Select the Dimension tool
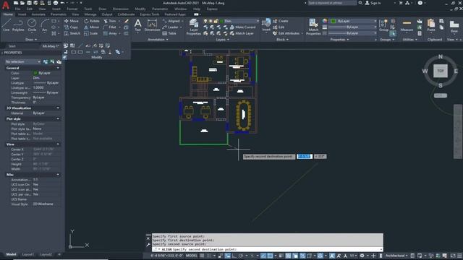Image resolution: width=463 pixels, height=260 pixels. pos(152,25)
